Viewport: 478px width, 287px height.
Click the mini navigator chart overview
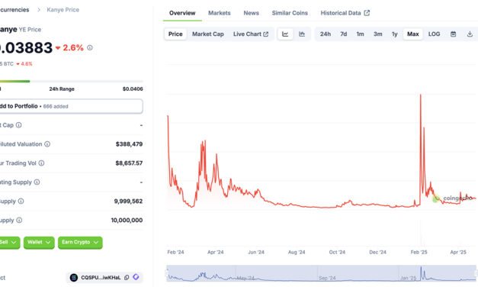pos(321,273)
